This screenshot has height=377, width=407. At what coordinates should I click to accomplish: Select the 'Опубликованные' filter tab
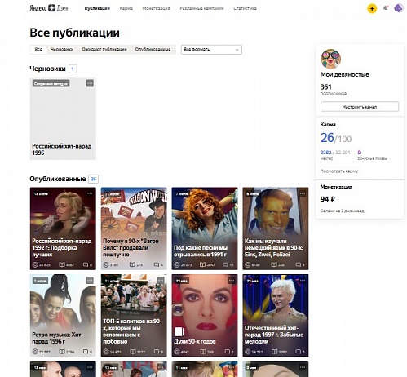point(153,49)
